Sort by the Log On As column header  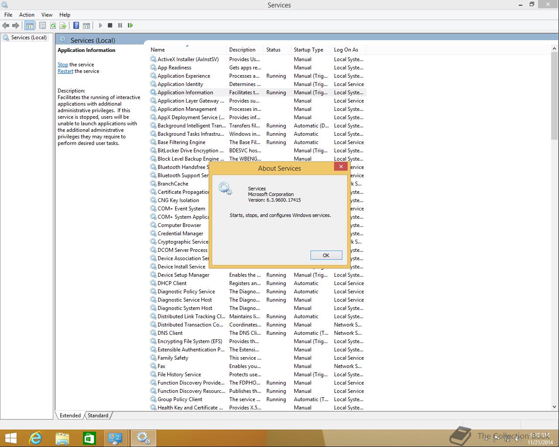click(x=349, y=50)
